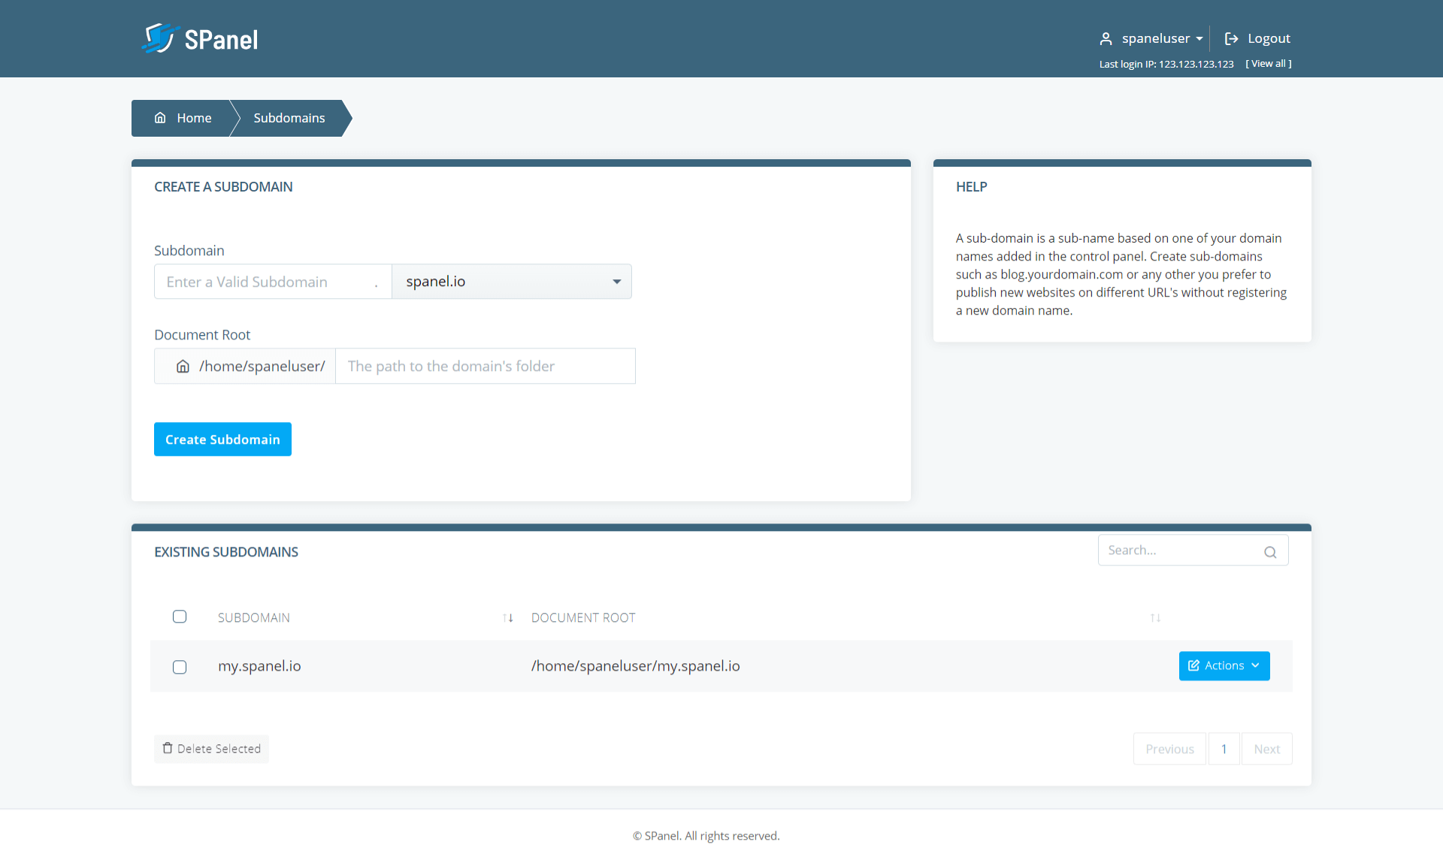Go to Home breadcrumb
Viewport: 1443px width, 863px height.
point(183,118)
